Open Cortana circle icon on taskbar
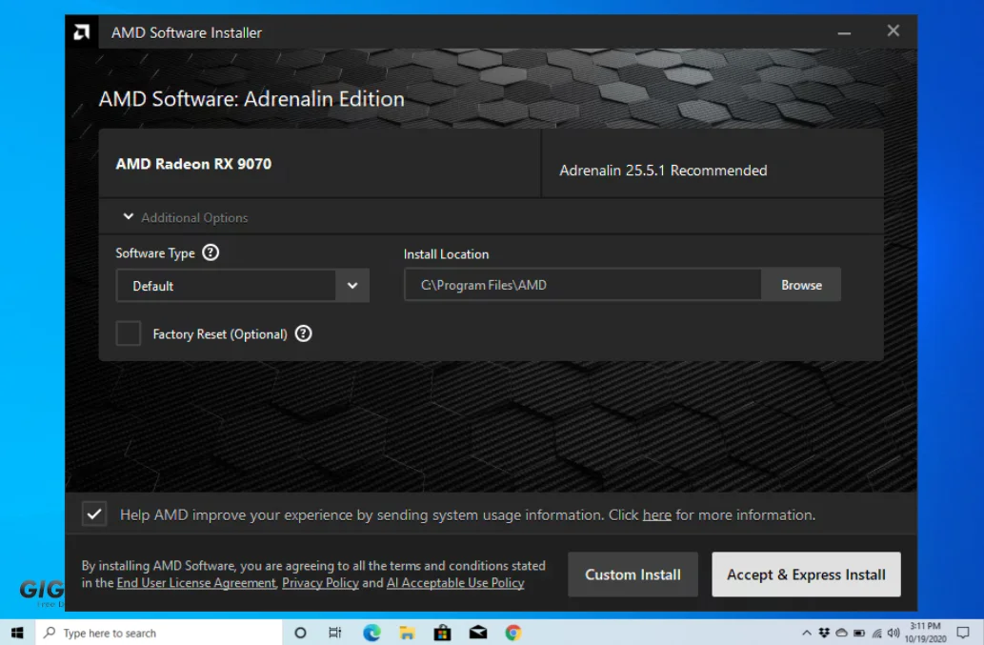The height and width of the screenshot is (645, 984). [x=301, y=633]
